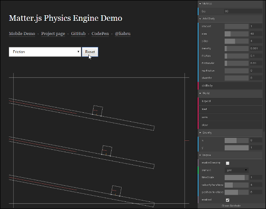Open the Project page link
Image resolution: width=266 pixels, height=209 pixels.
[x=53, y=34]
